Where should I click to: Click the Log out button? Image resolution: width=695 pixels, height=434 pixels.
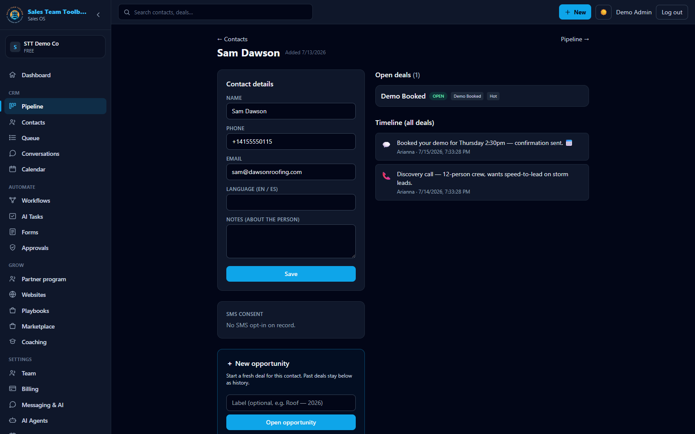click(x=672, y=12)
